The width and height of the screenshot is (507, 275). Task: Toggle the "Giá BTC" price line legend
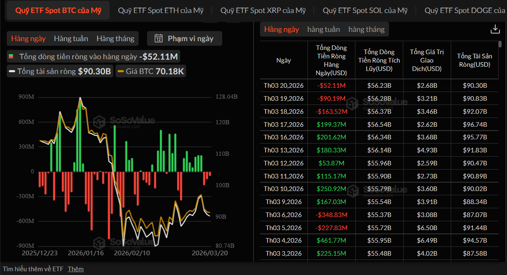click(150, 71)
